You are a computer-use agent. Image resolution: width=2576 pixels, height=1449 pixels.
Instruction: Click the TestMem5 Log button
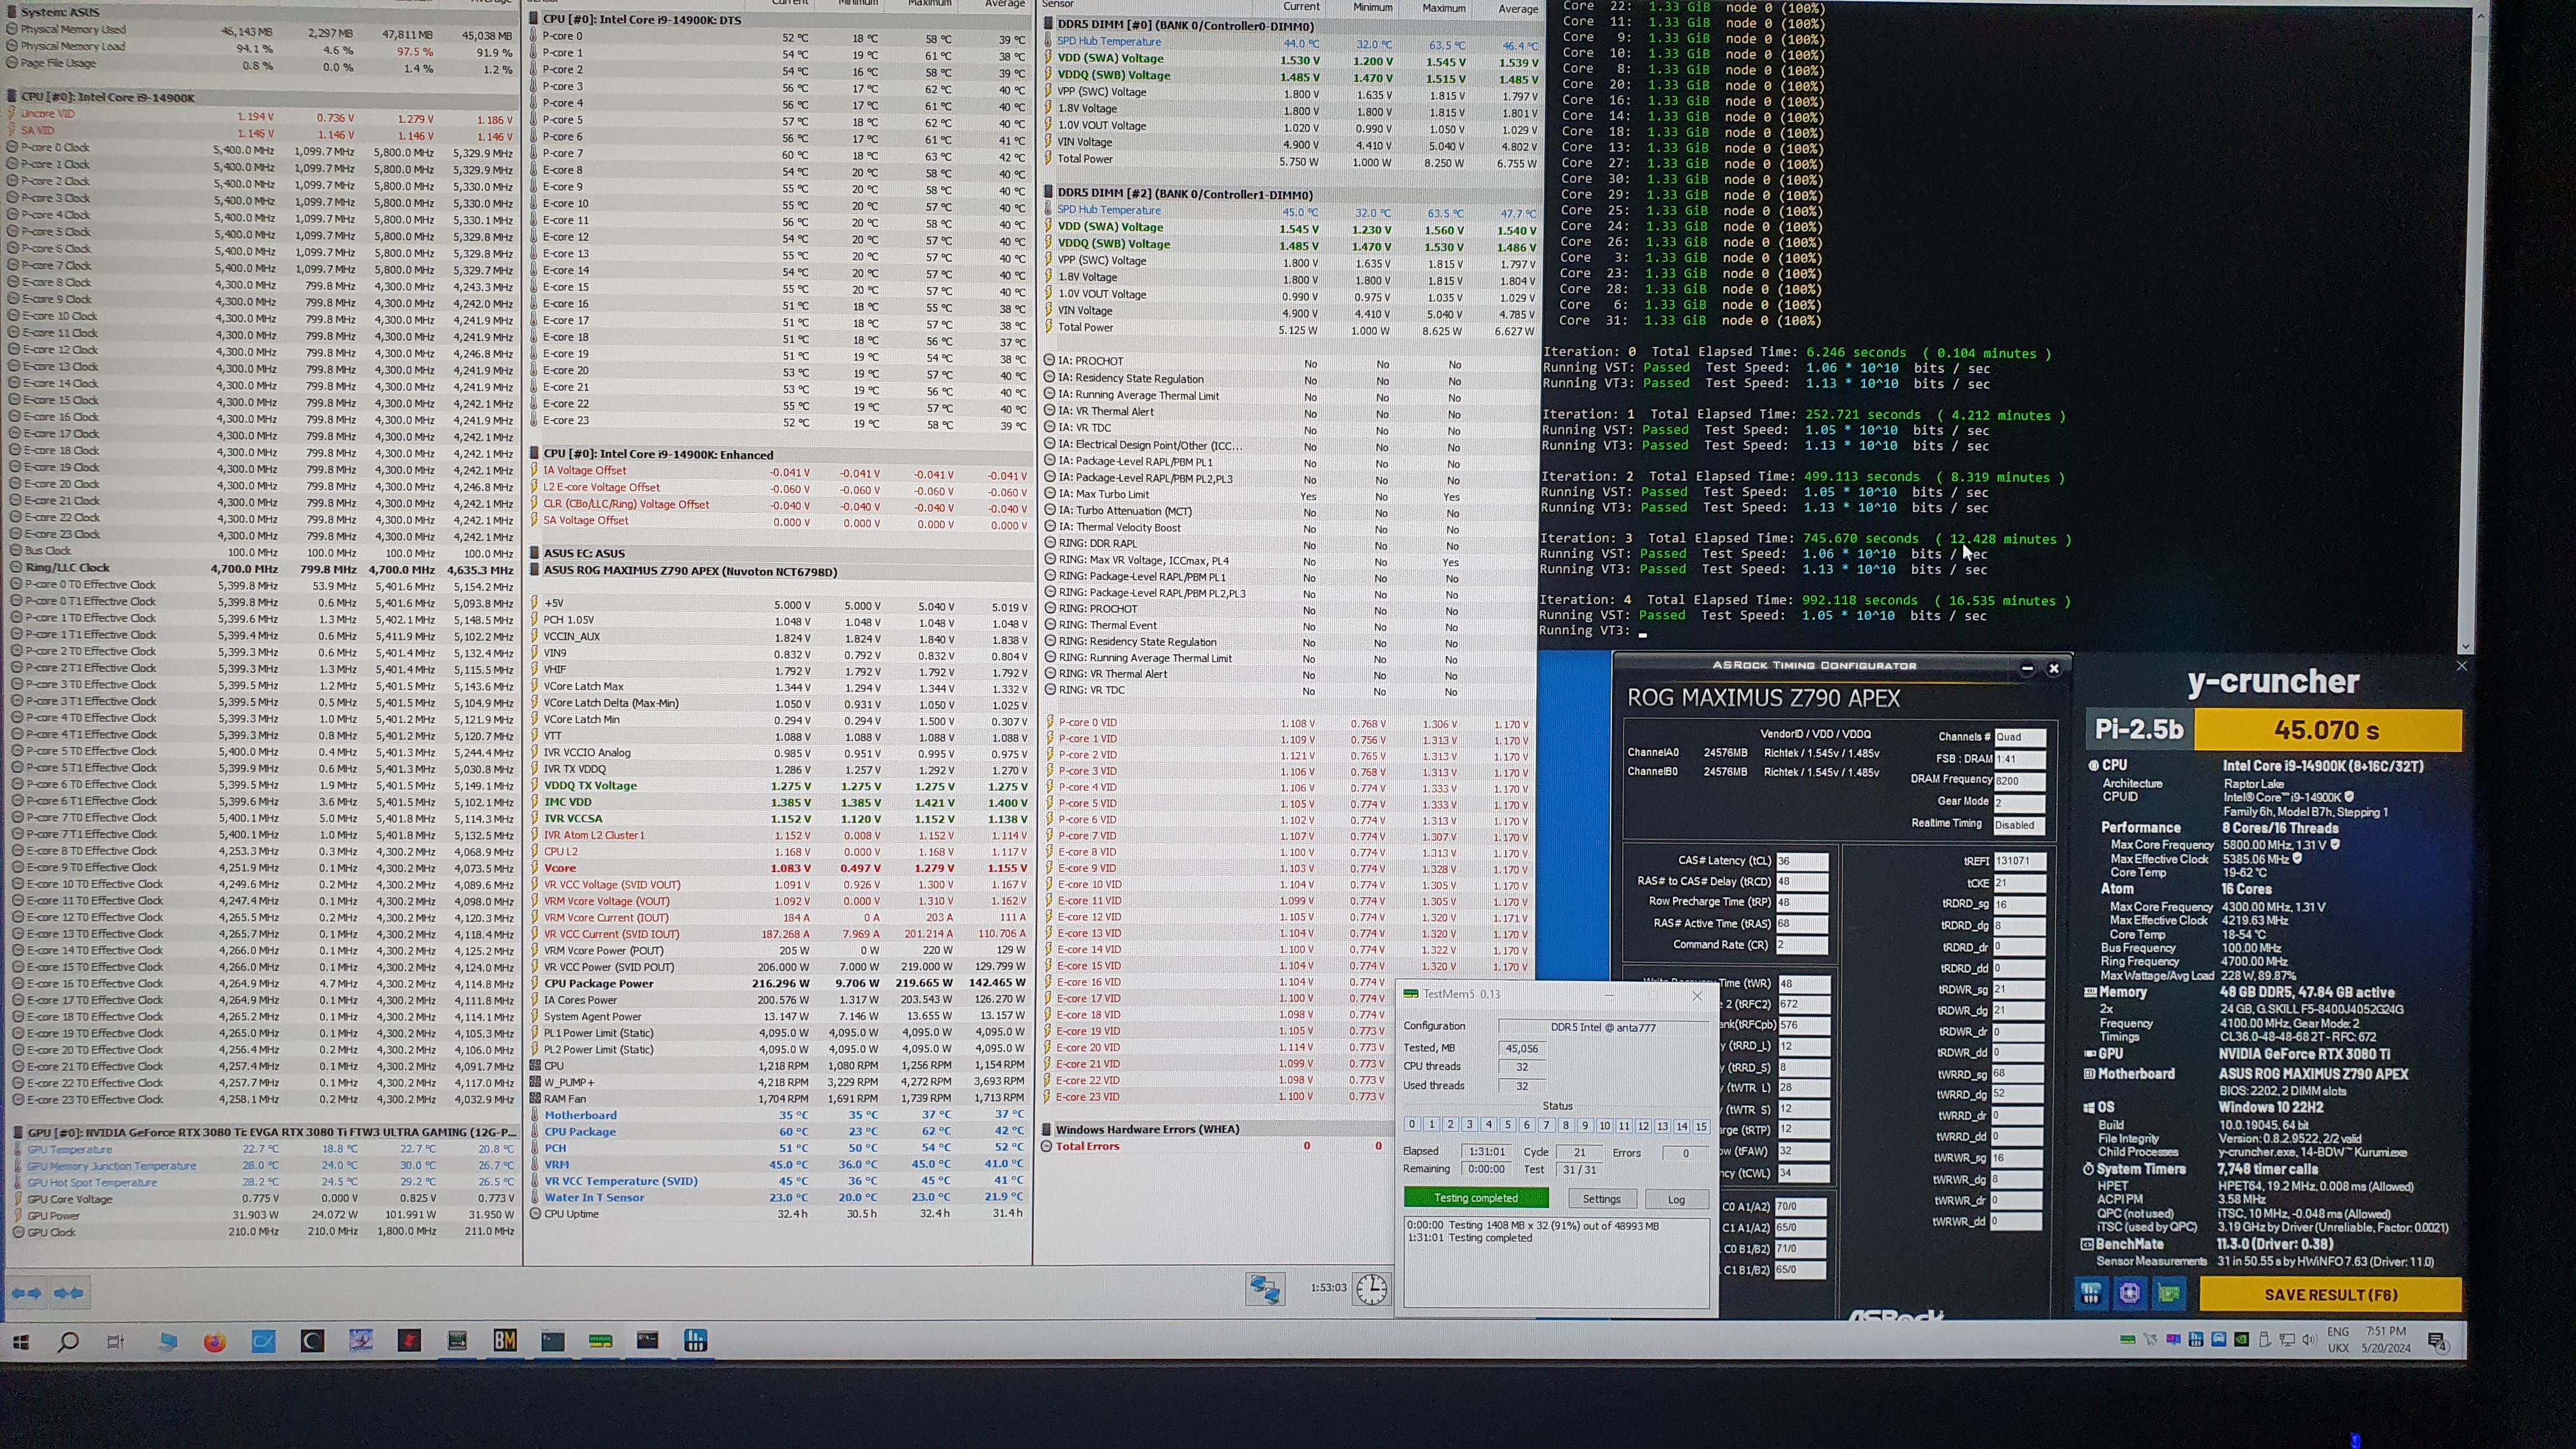point(1676,1199)
